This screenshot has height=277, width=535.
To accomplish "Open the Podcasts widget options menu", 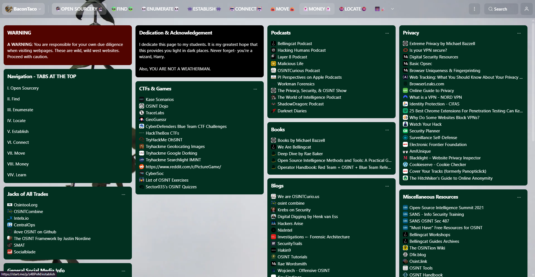I will (x=387, y=33).
